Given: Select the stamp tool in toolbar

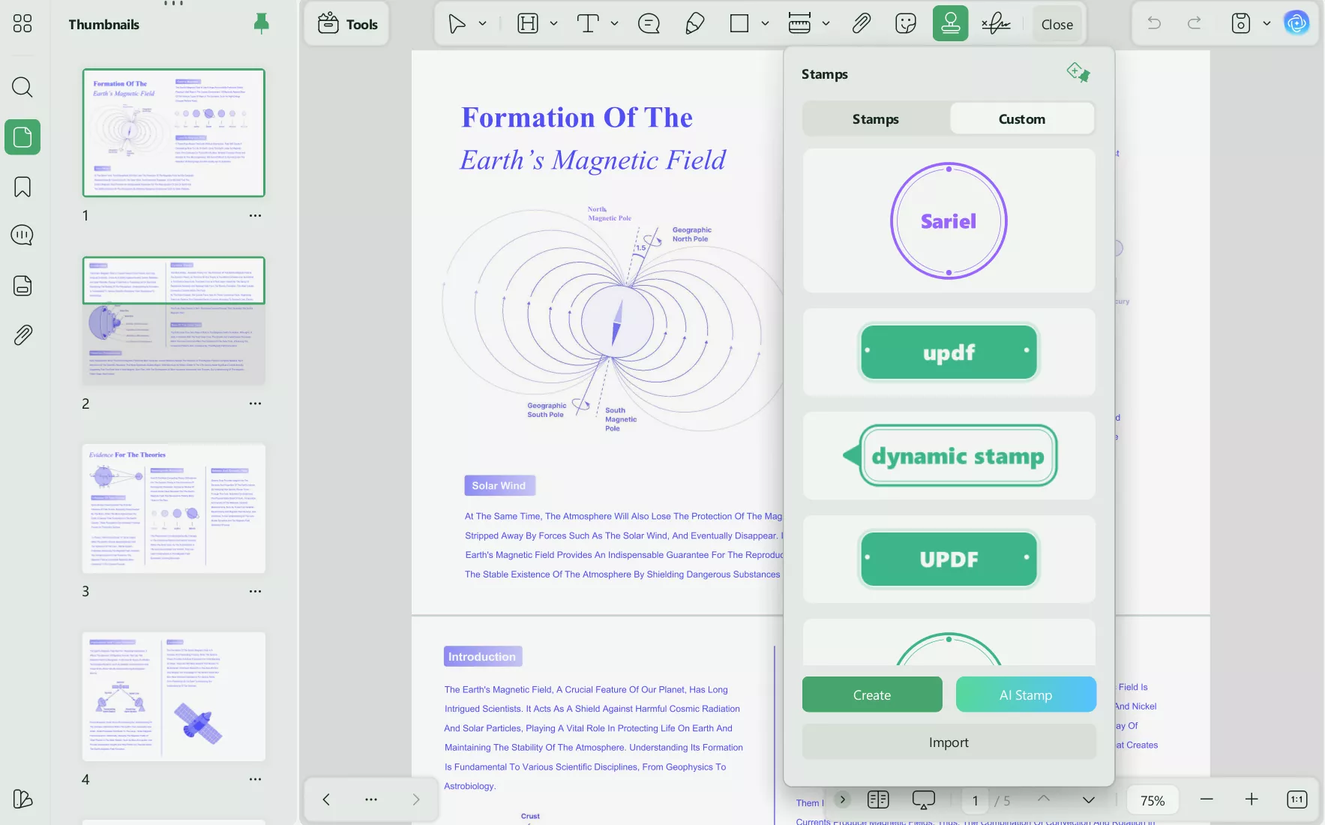Looking at the screenshot, I should [x=950, y=24].
